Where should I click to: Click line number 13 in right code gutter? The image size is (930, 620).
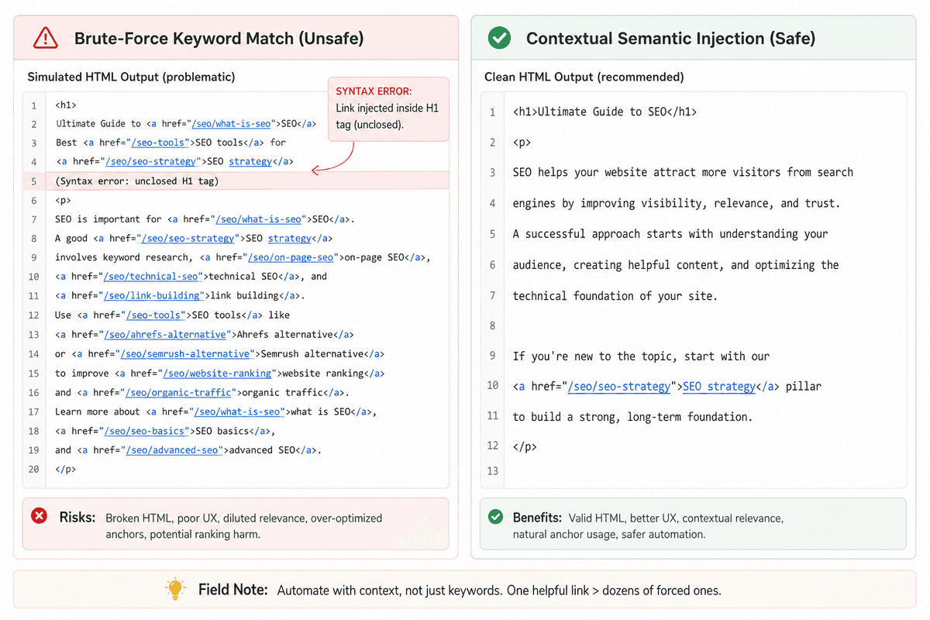point(492,471)
